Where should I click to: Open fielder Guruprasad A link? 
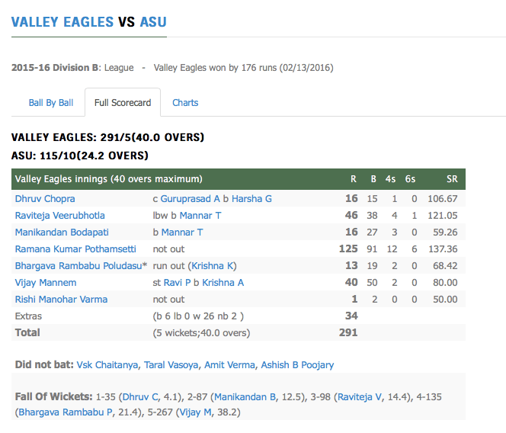click(191, 198)
